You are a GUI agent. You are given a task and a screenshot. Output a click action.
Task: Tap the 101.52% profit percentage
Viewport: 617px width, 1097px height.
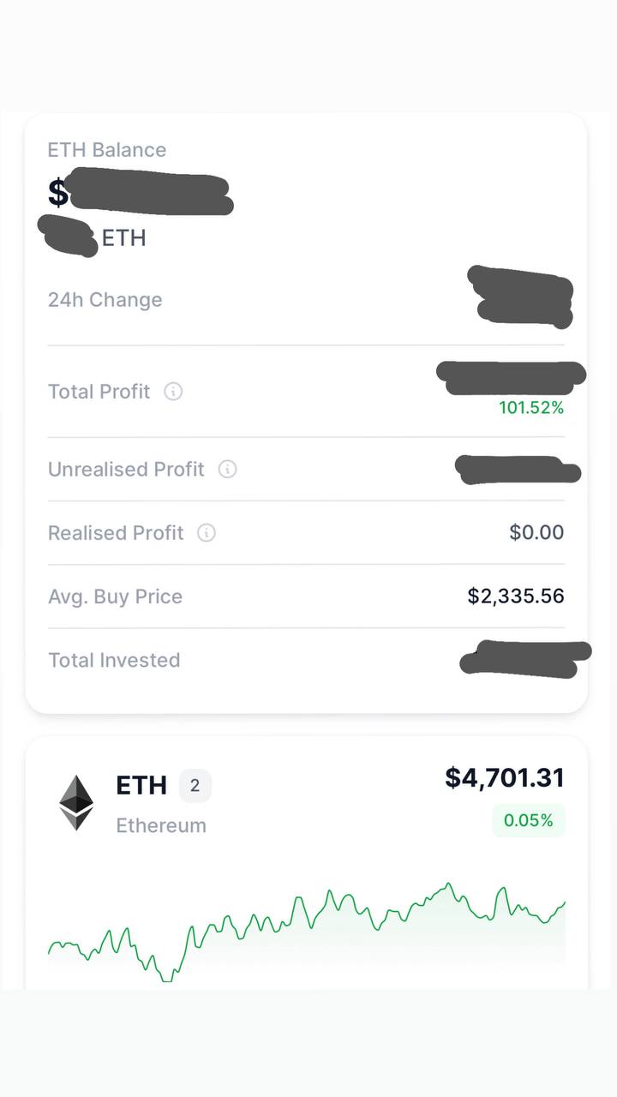click(531, 408)
